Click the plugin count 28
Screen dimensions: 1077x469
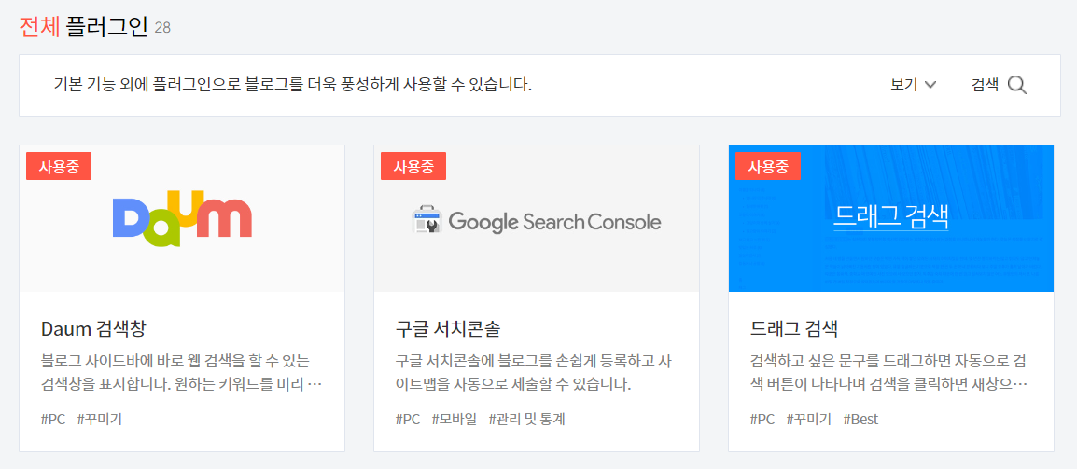coord(162,27)
